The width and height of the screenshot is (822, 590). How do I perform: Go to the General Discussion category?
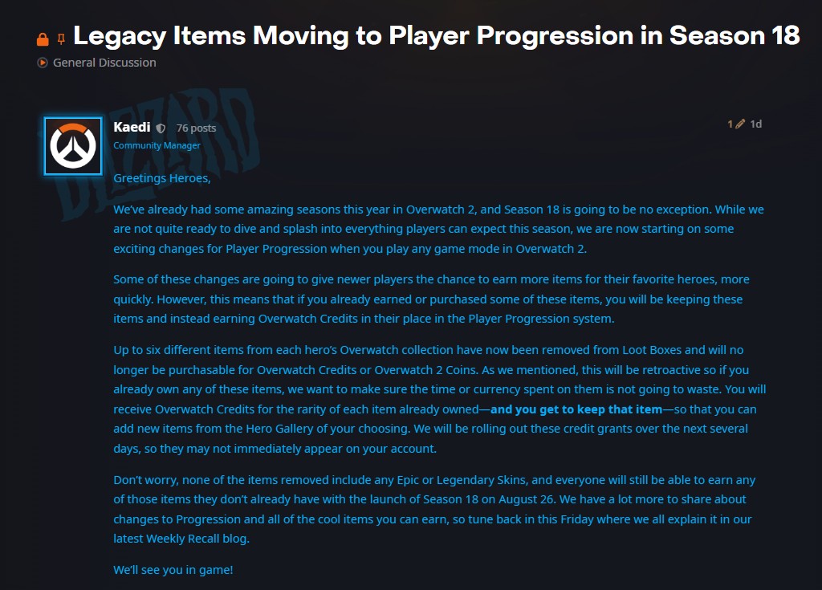(x=104, y=63)
